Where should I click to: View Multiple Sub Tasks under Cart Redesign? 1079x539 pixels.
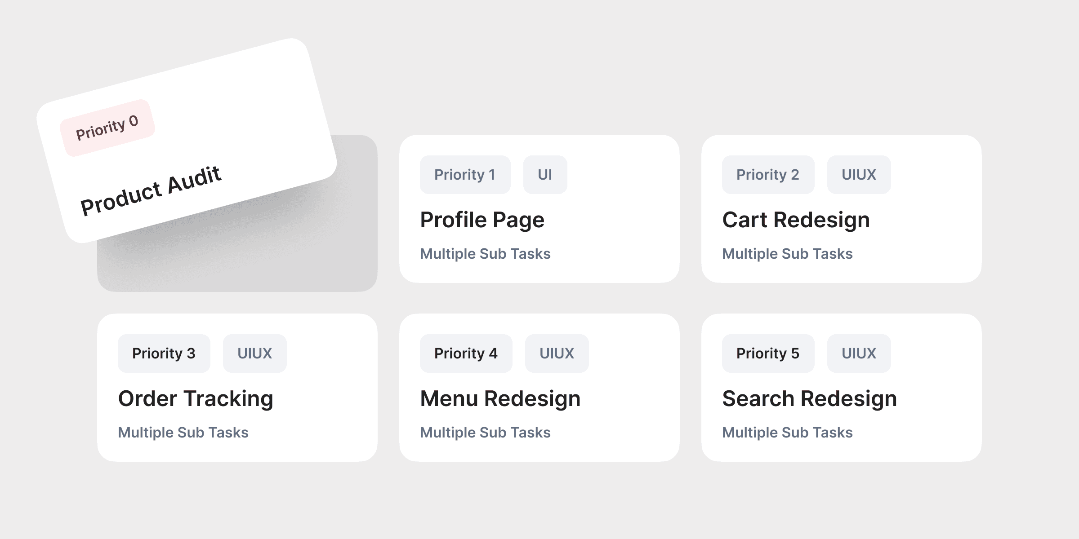(x=787, y=254)
